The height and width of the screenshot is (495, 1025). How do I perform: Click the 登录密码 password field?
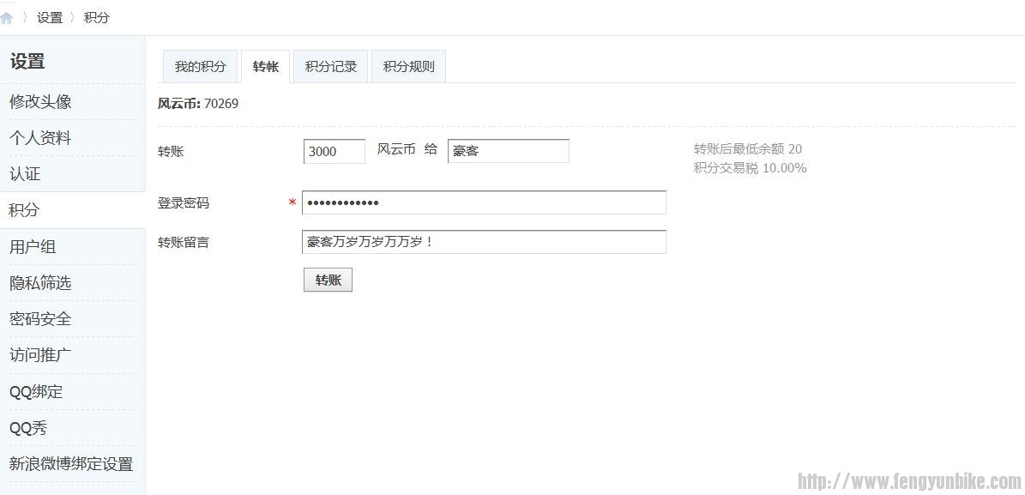tap(484, 202)
